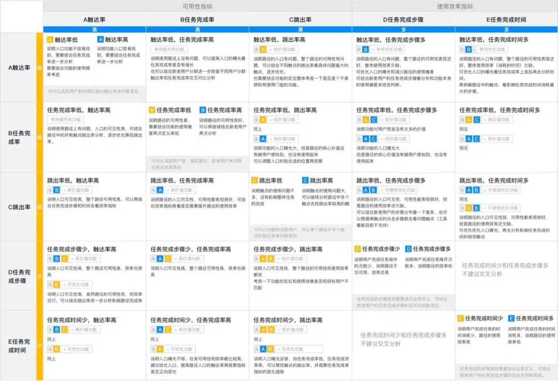Select the 使用效率指标 group header
Screen dimensions: 558x381
pos(455,6)
